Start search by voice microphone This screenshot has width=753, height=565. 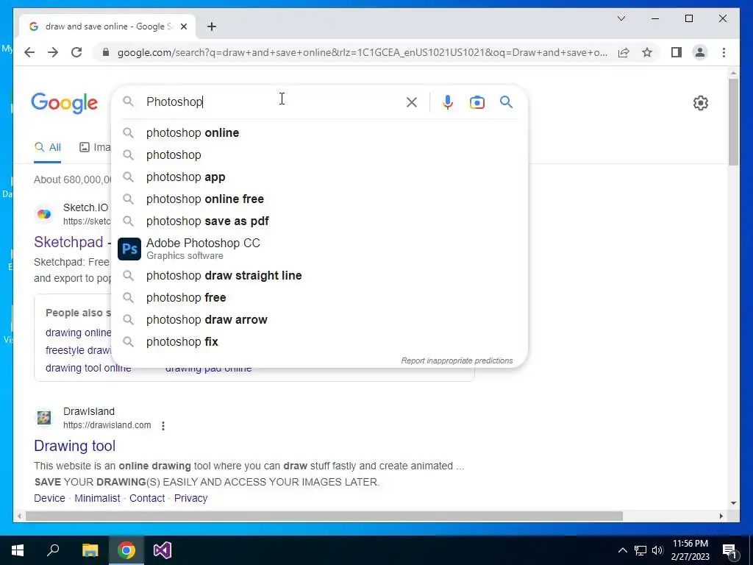(448, 102)
